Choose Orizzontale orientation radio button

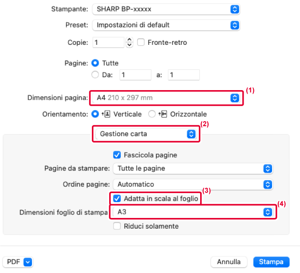tap(152, 114)
